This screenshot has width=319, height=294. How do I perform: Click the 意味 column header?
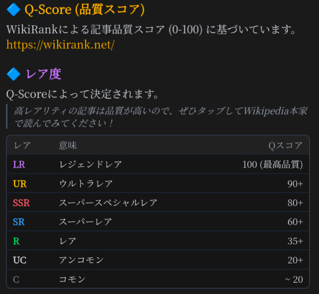[68, 145]
